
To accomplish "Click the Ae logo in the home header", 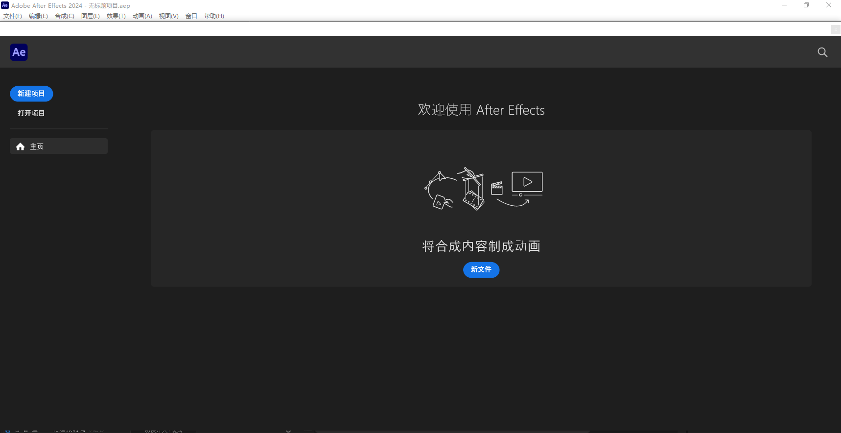I will [19, 52].
